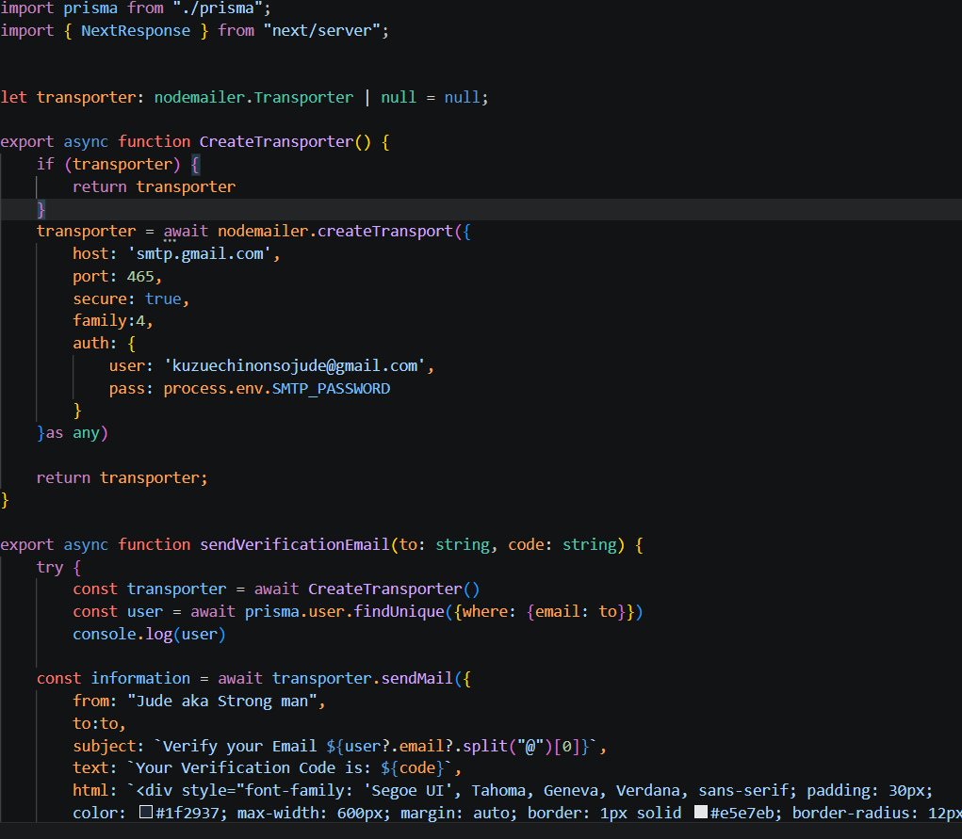
Task: Select the NextResponse import identifier
Action: (136, 31)
